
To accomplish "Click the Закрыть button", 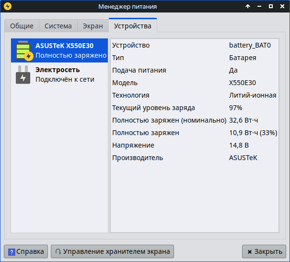I will [x=264, y=251].
